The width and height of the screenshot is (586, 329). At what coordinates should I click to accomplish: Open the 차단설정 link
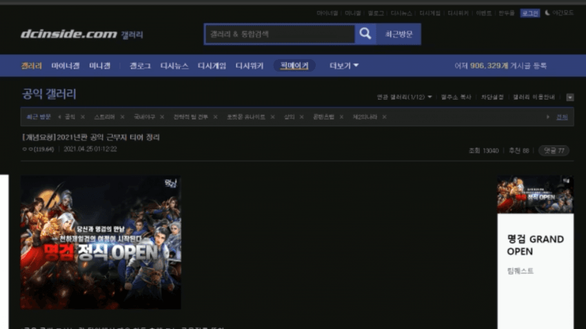492,97
